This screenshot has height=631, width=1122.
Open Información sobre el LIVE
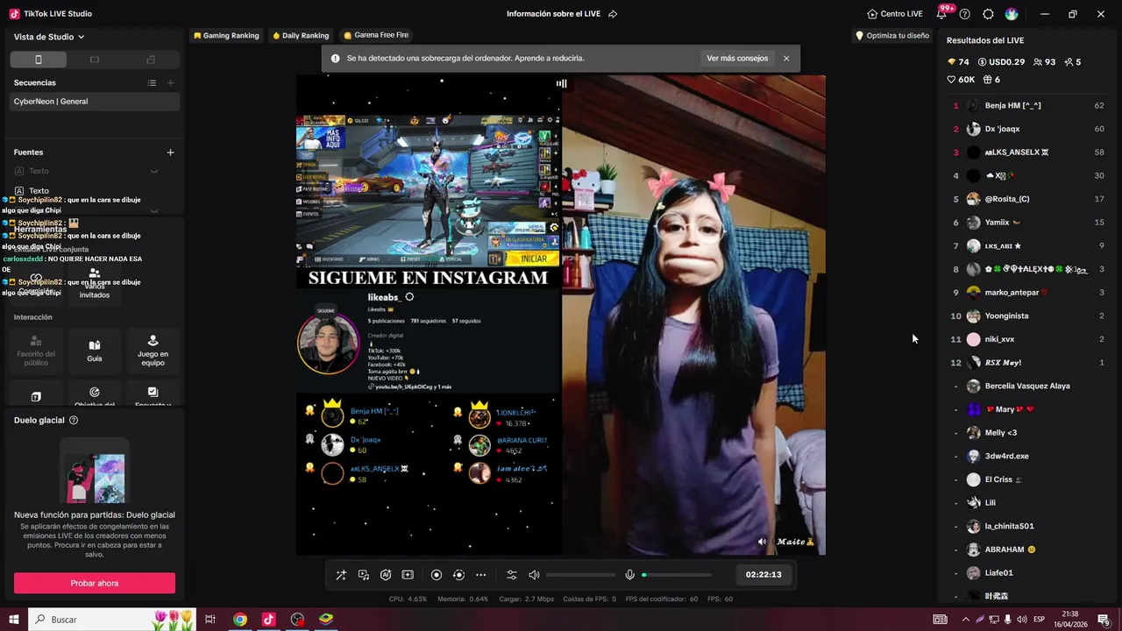pos(554,14)
